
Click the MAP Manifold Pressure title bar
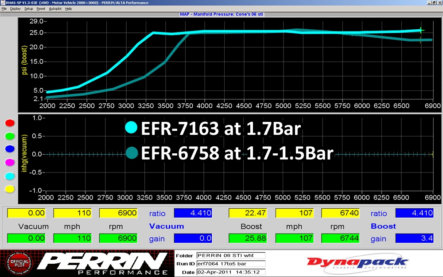(221, 14)
